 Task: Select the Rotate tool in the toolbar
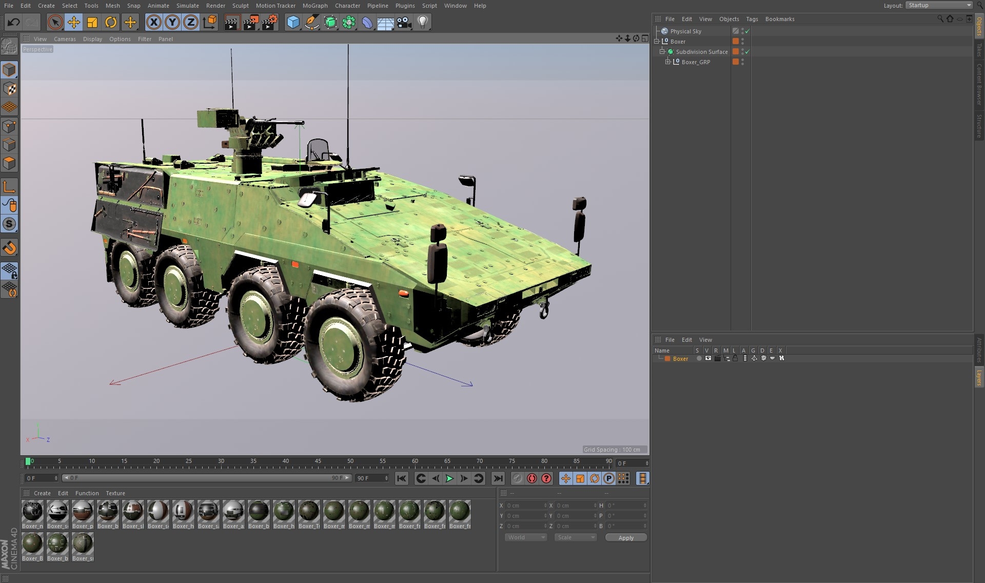click(x=110, y=22)
